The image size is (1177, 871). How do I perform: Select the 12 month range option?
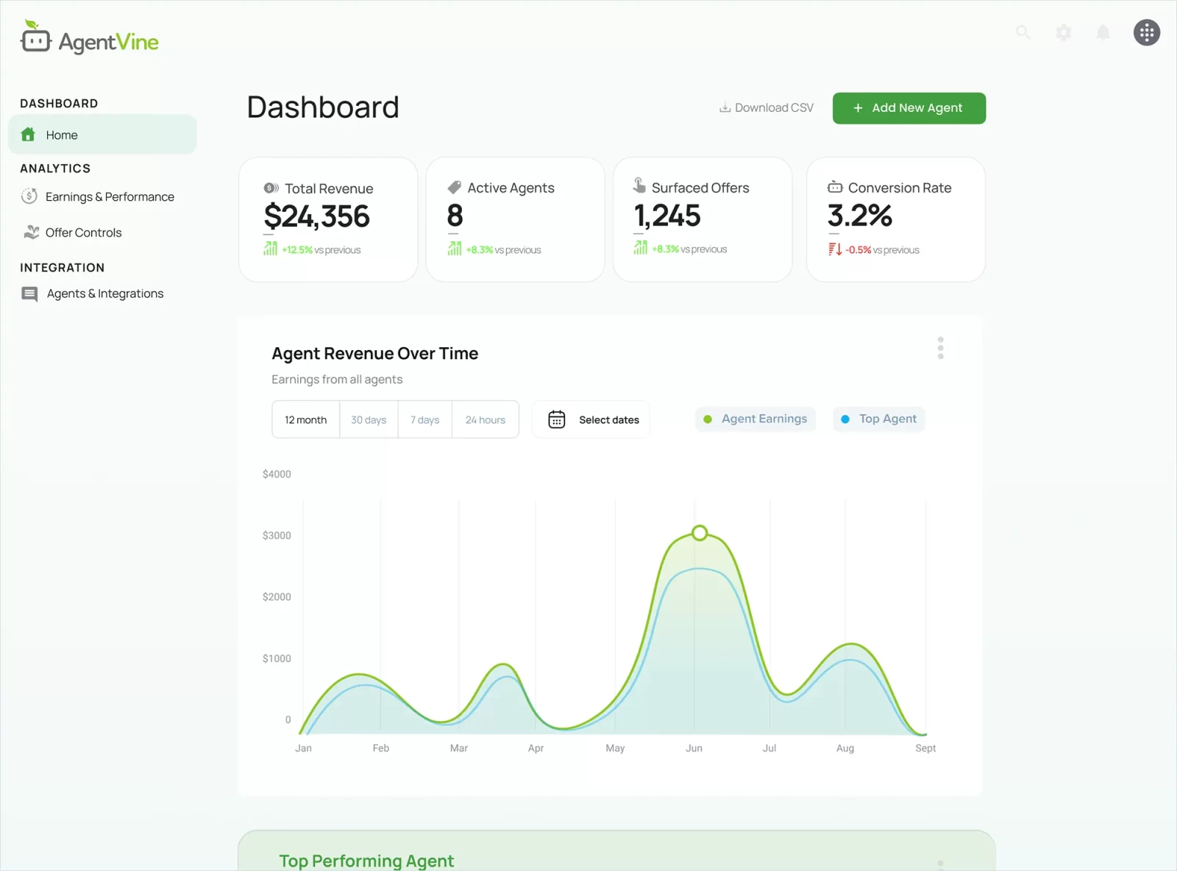[306, 420]
